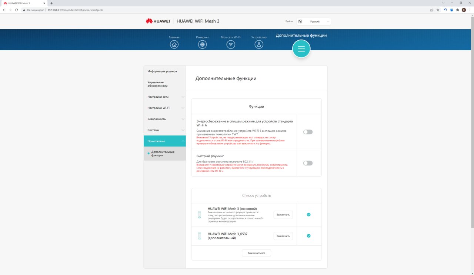Image resolution: width=474 pixels, height=275 pixels.
Task: Toggle checkmark for HUAWEI WiFi Mesh 3 (основной)
Action: (x=308, y=215)
